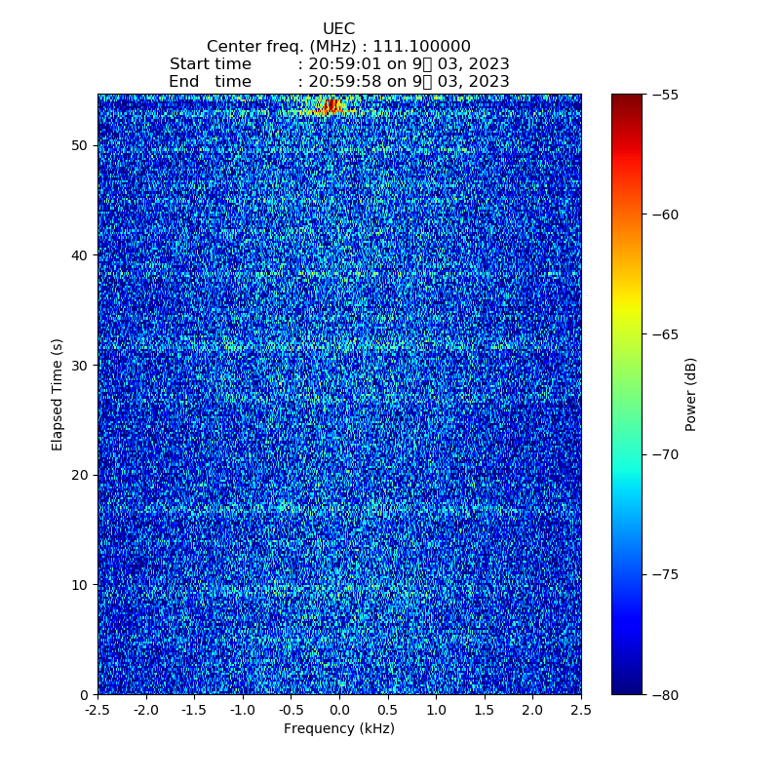Select the Center freq. 111.100000 header line
The height and width of the screenshot is (780, 780).
click(338, 47)
